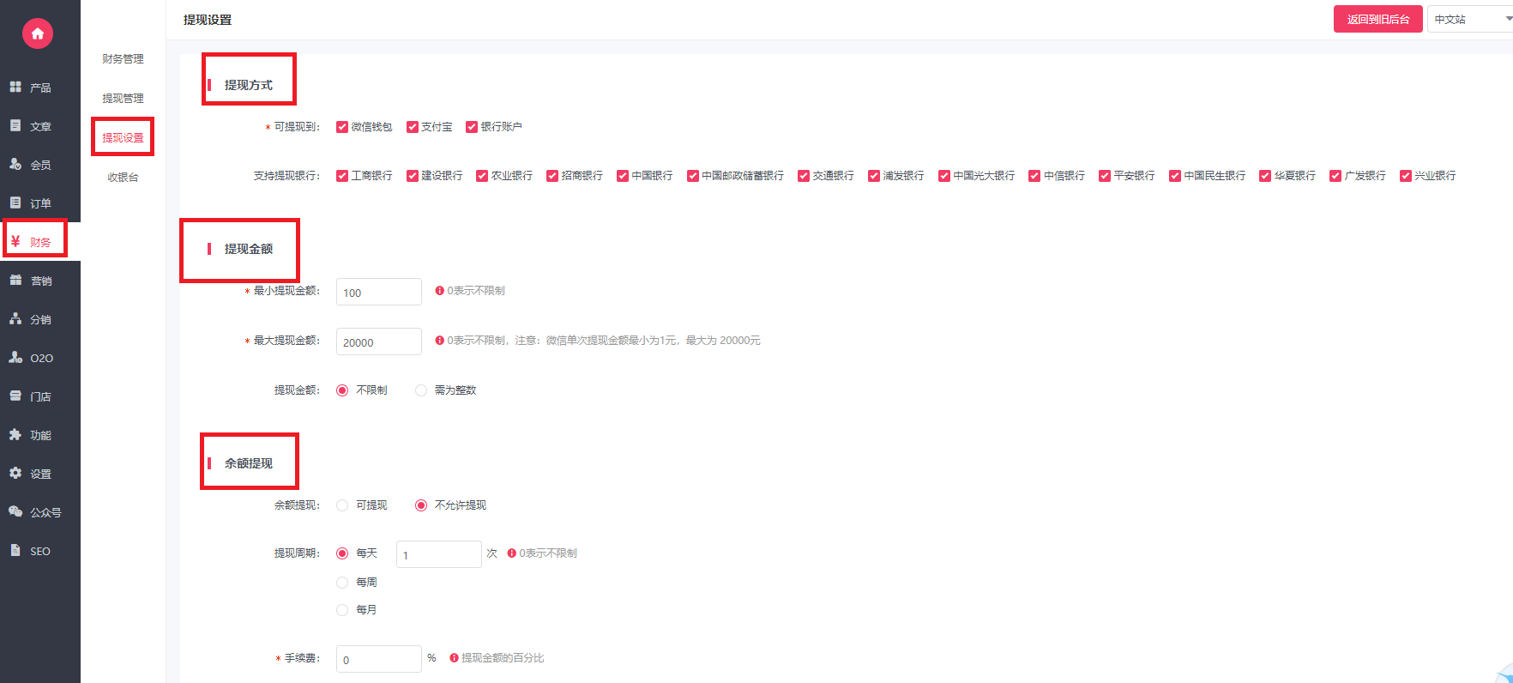Open the 订单 order icon in sidebar
The image size is (1513, 683).
tap(15, 202)
